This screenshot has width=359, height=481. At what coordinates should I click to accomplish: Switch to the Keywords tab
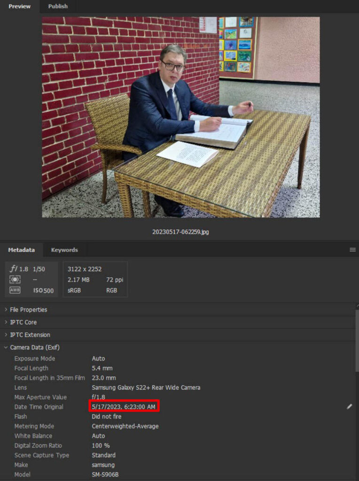pyautogui.click(x=64, y=250)
